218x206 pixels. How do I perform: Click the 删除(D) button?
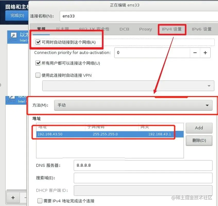point(199,141)
